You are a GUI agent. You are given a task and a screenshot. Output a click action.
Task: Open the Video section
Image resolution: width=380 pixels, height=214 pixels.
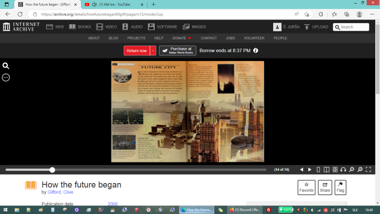[106, 27]
